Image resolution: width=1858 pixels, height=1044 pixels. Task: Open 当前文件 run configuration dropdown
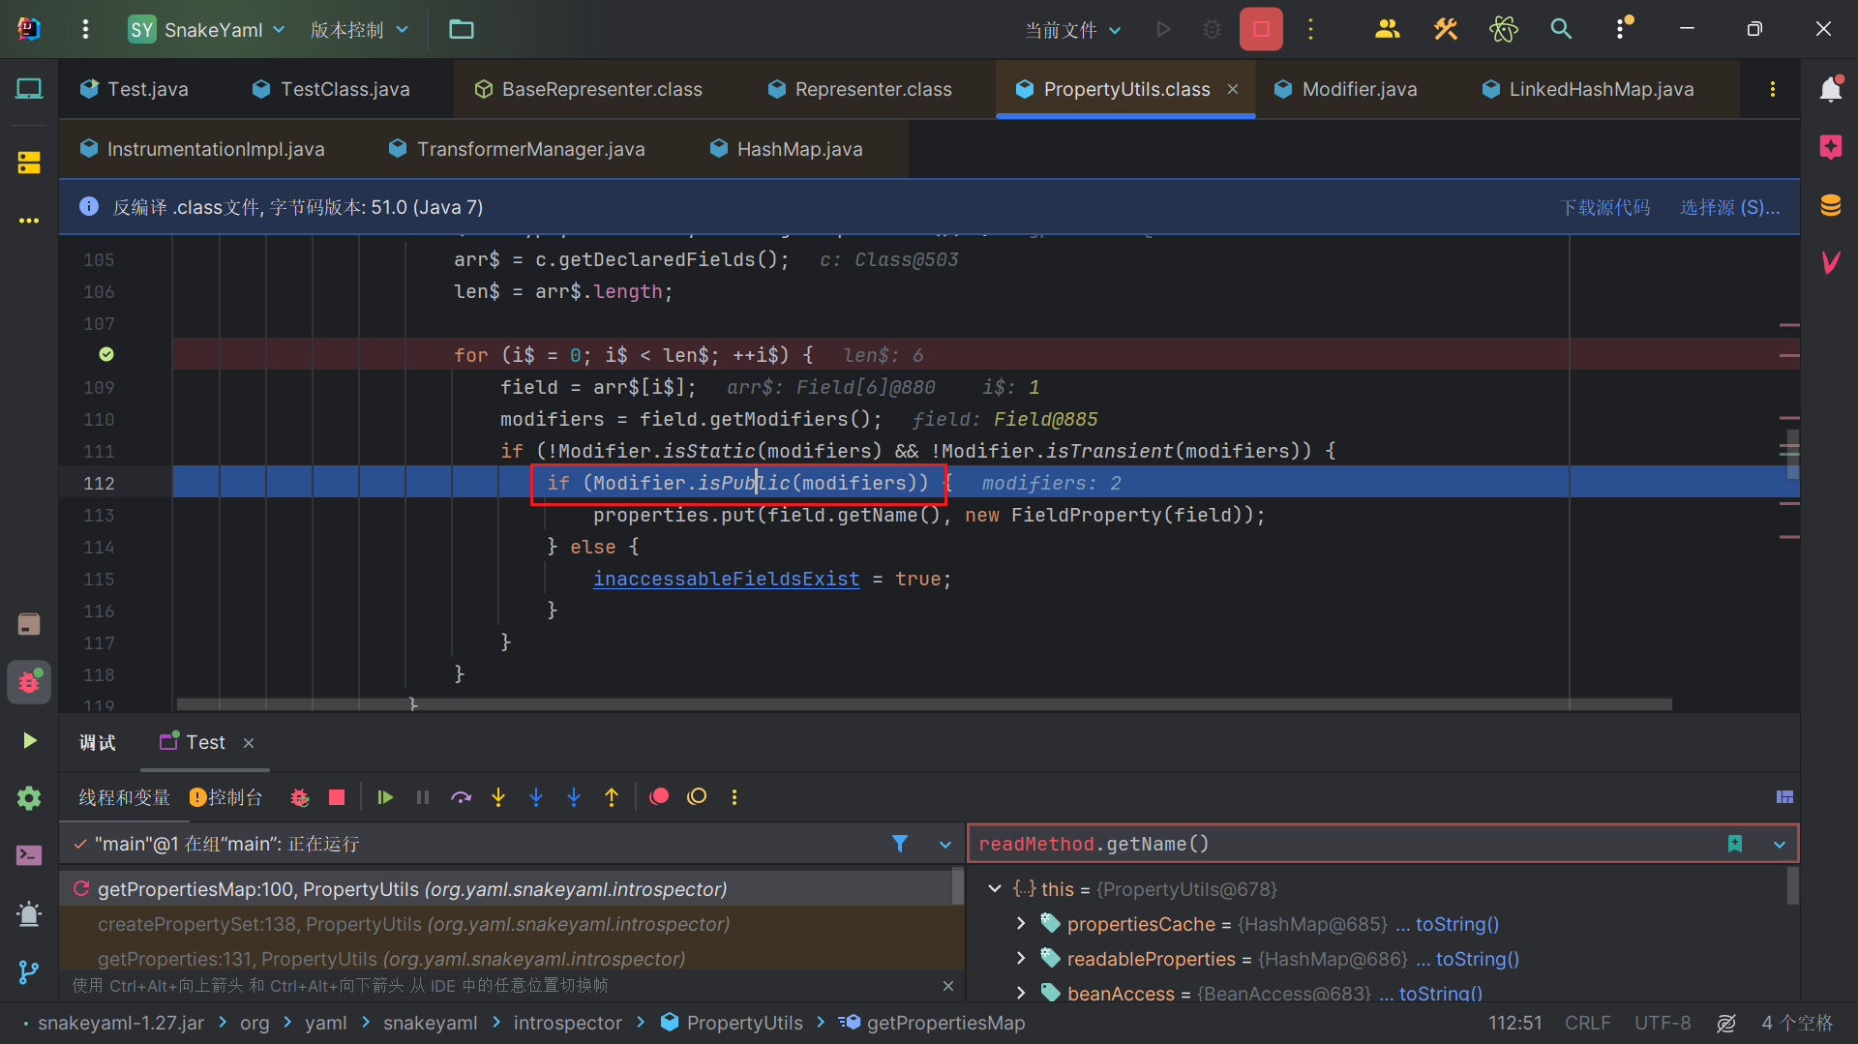pos(1073,29)
